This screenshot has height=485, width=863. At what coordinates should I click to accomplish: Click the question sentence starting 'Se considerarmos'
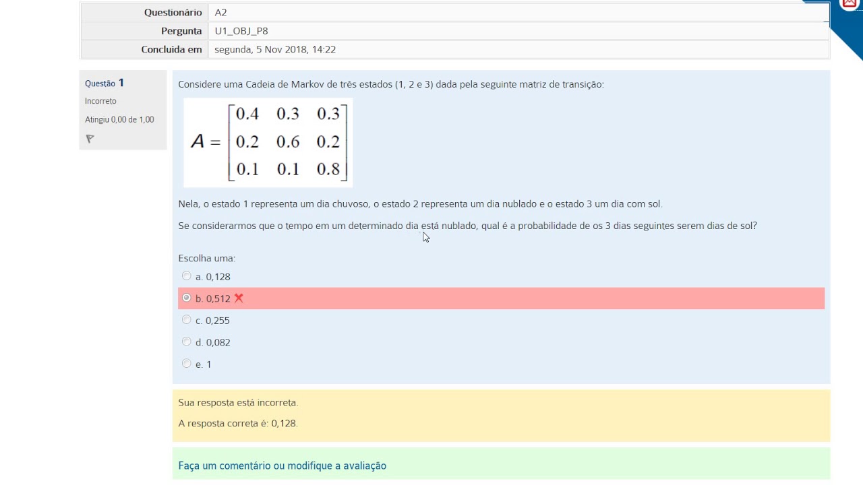point(467,226)
